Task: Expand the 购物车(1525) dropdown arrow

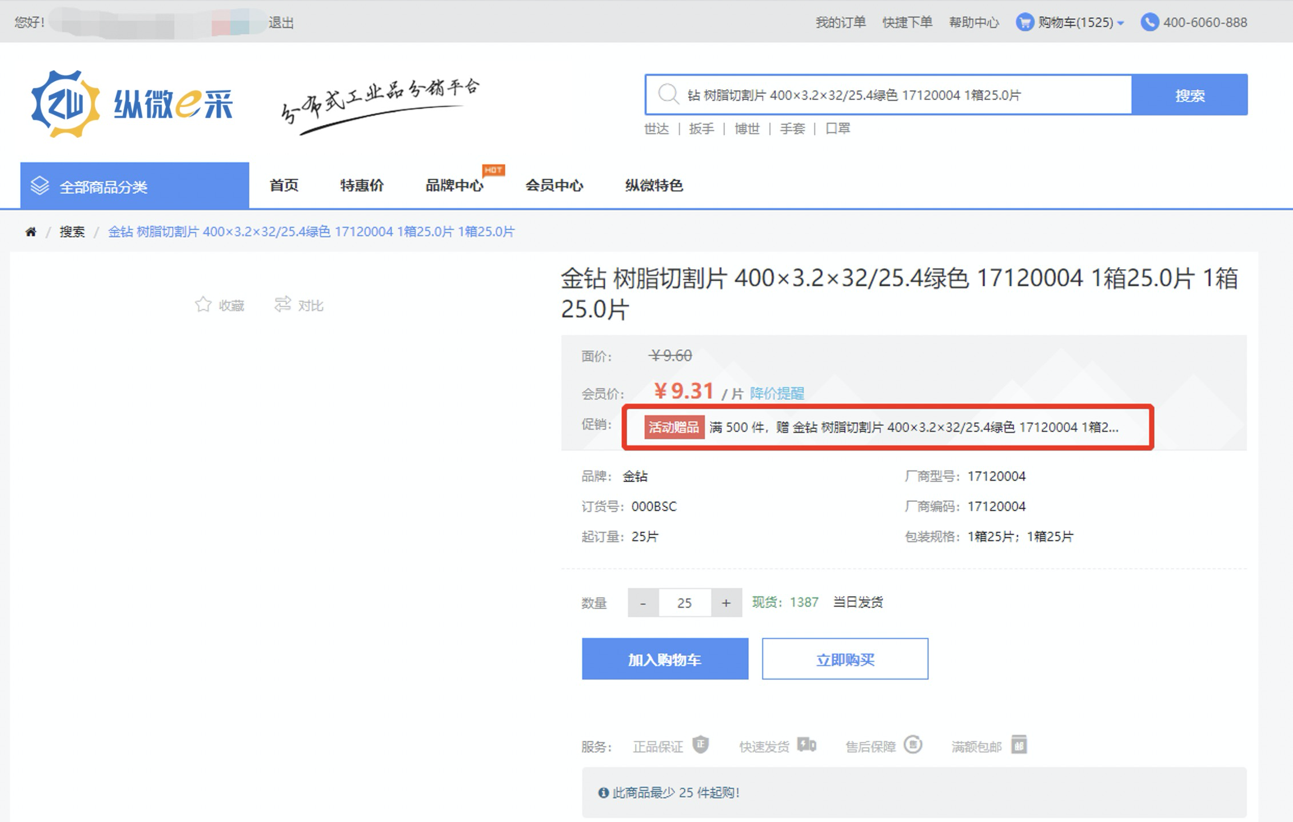Action: point(1121,23)
